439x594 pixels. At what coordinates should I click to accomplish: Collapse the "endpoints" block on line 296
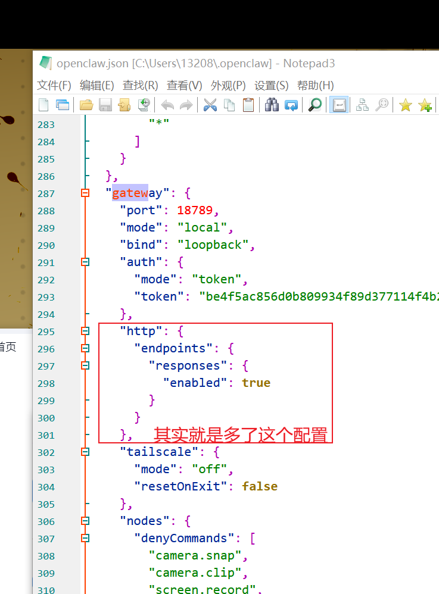tap(85, 349)
